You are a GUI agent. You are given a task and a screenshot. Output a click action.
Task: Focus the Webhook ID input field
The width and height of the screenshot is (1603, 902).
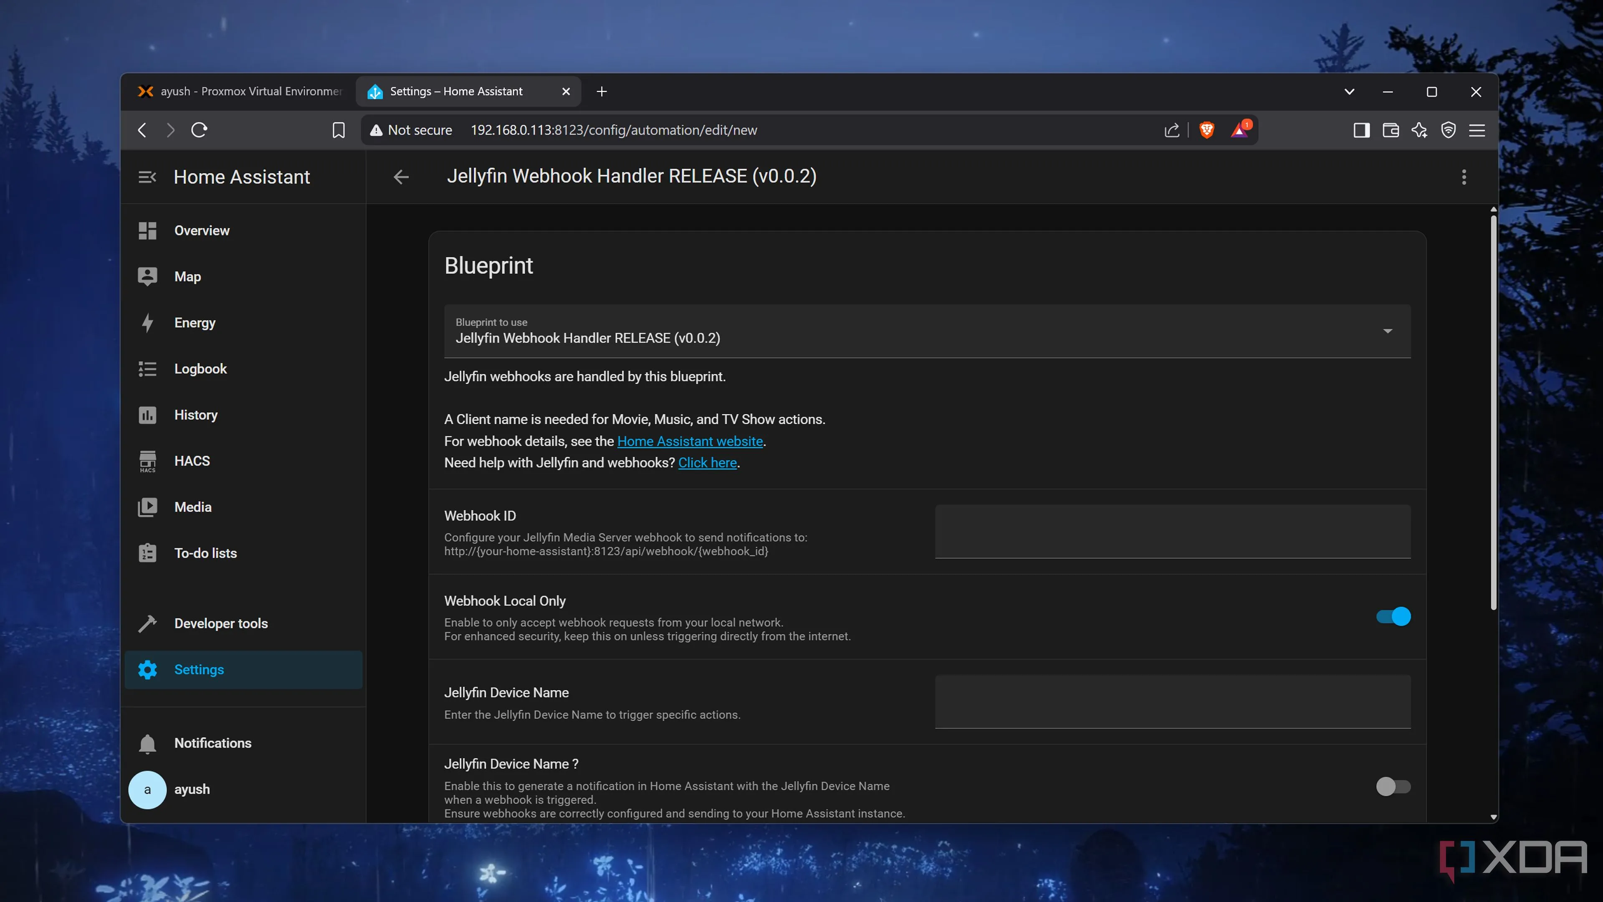point(1172,531)
